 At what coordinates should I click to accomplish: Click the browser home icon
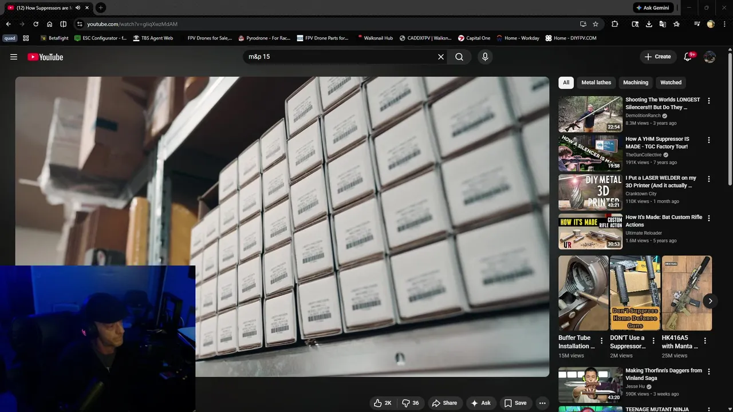tap(49, 24)
